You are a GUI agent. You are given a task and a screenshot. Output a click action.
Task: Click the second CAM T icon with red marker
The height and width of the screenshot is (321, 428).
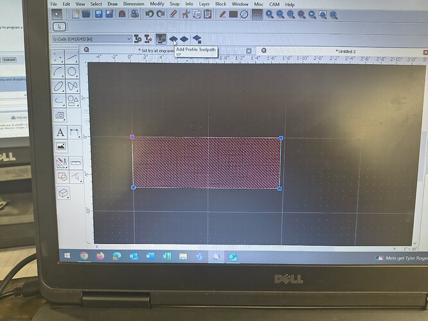point(148,39)
